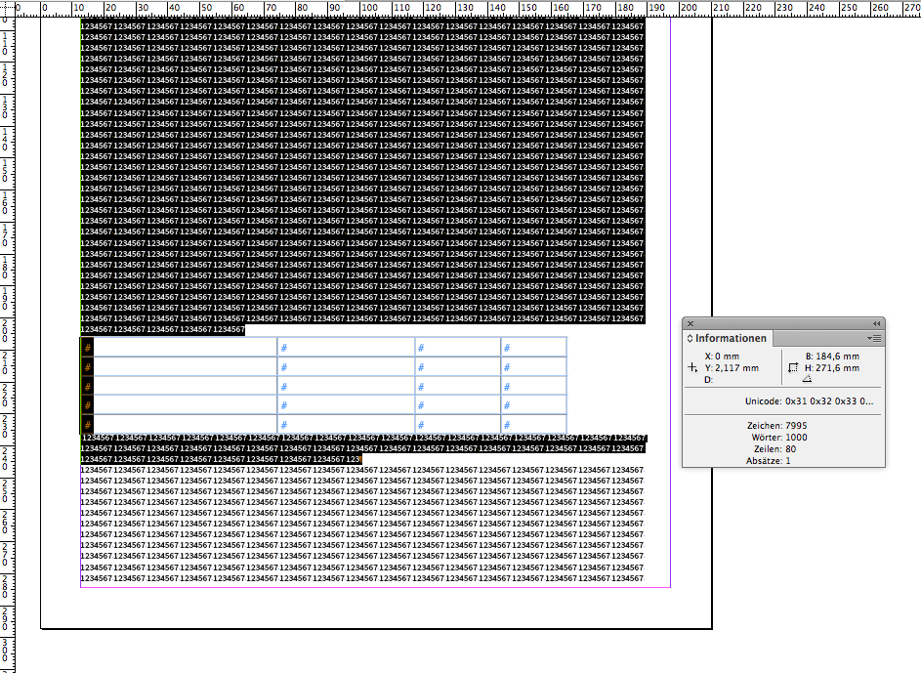Click the 'Y: 2,117 mm' value
Viewport: 921px width, 673px height.
[x=732, y=368]
